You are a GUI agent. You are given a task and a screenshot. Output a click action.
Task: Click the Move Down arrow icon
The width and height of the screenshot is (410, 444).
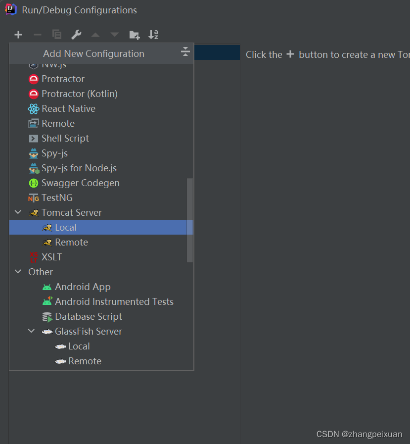115,35
